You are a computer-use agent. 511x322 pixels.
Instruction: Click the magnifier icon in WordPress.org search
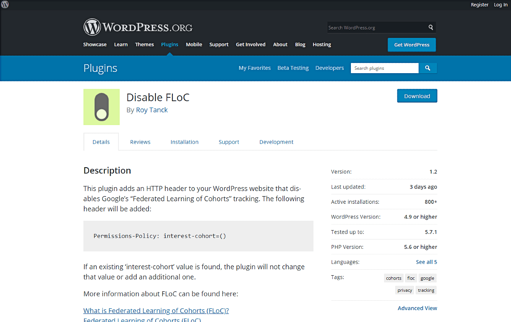[431, 28]
